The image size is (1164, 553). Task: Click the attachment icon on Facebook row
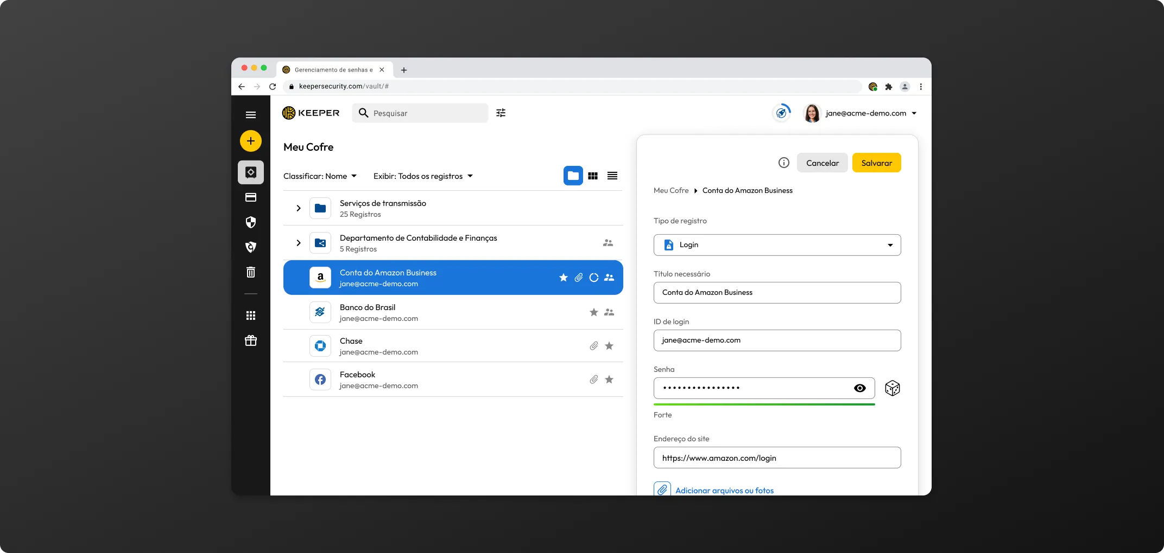tap(594, 380)
